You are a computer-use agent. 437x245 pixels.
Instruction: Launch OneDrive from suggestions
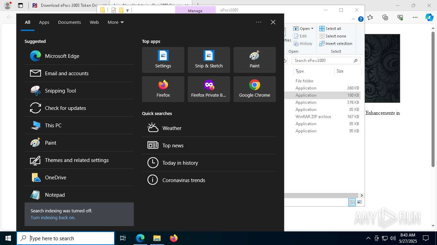tap(79, 177)
